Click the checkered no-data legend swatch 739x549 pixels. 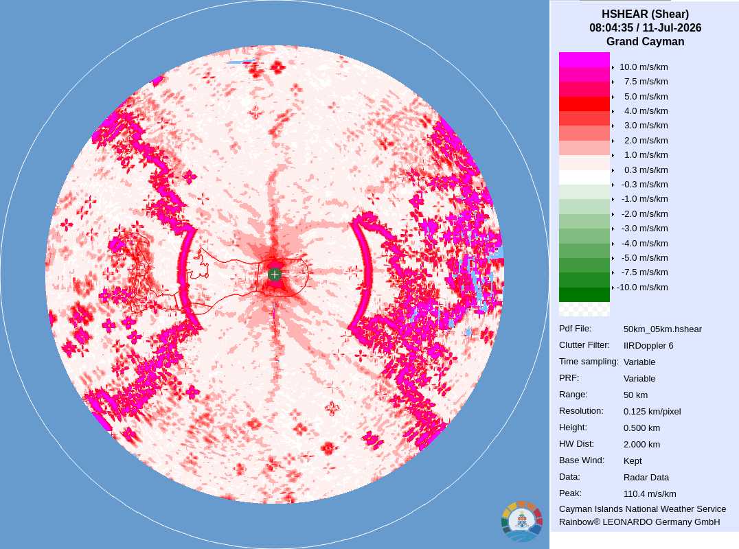tap(584, 309)
